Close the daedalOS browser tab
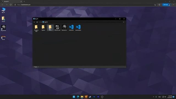This screenshot has height=99, width=176. click(x=21, y=1)
